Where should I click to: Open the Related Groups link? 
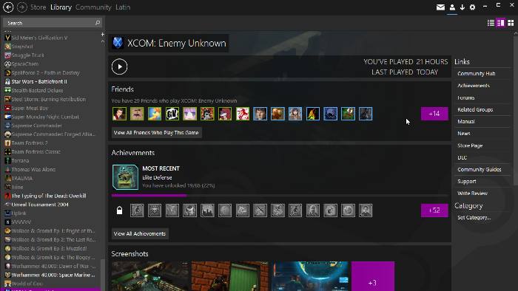pos(475,109)
